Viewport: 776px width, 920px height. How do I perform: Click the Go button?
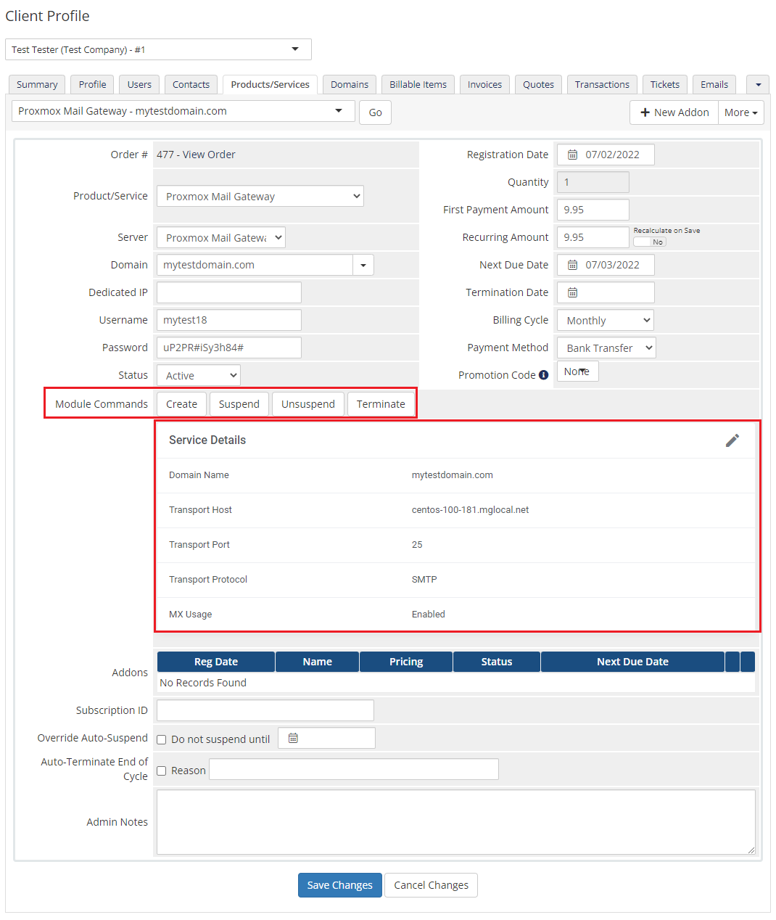point(375,112)
